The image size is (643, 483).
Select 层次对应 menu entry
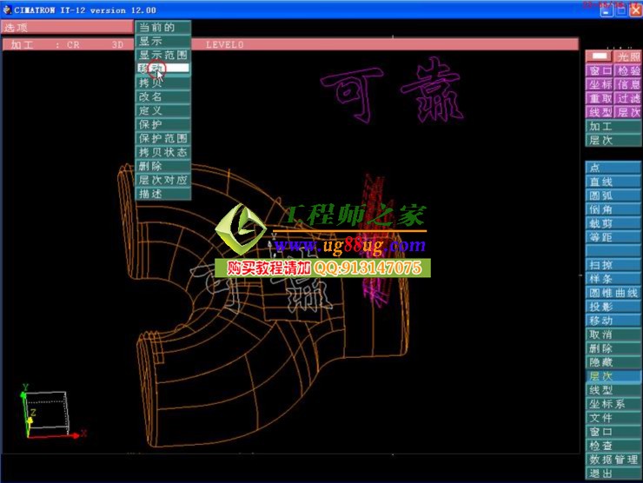(162, 180)
